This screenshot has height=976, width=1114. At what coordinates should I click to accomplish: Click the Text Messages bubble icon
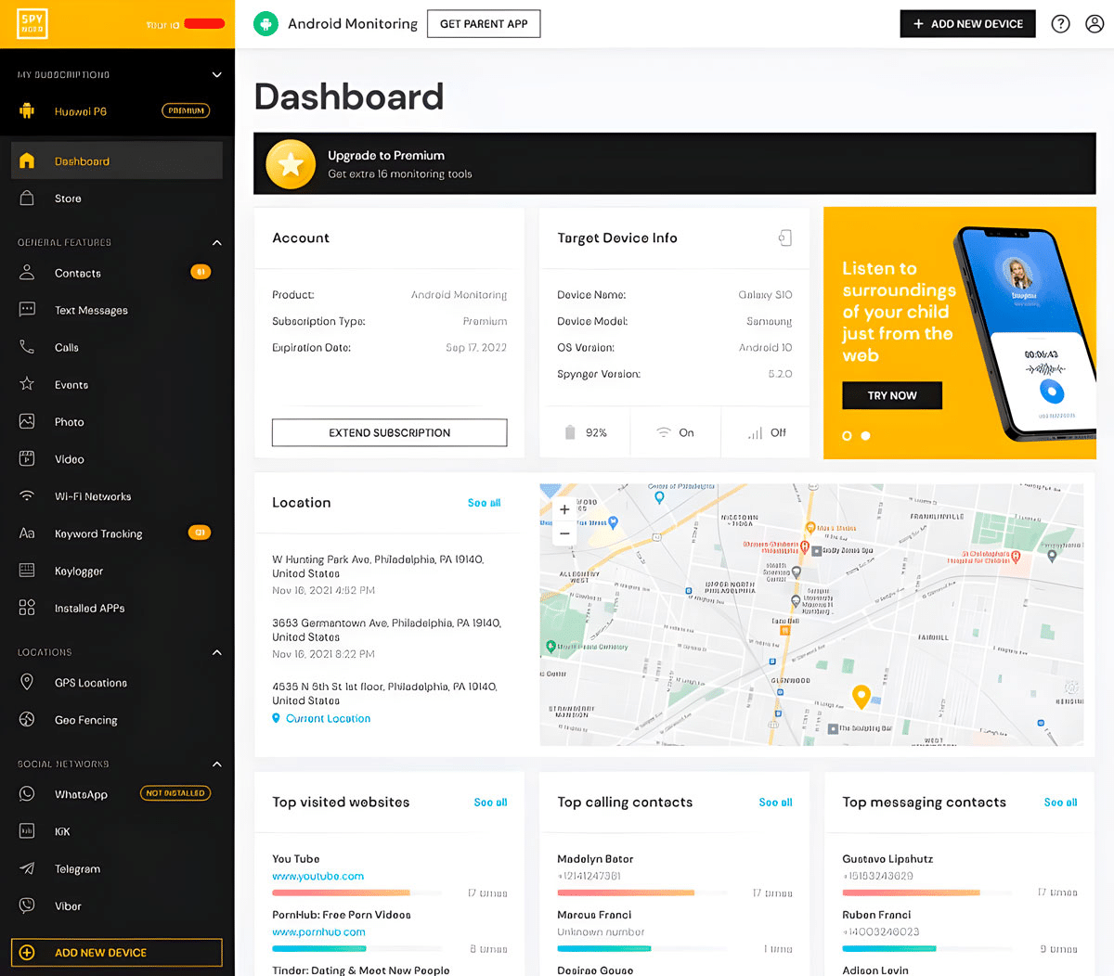click(x=27, y=310)
